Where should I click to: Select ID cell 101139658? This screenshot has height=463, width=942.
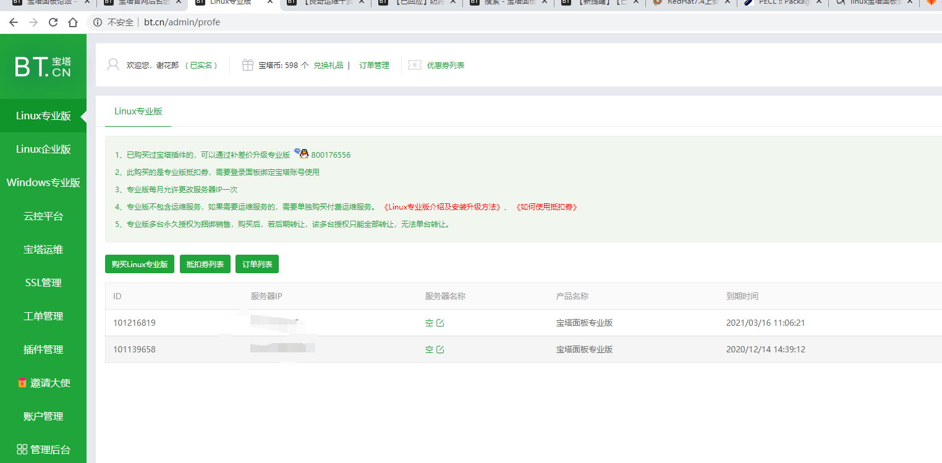point(134,349)
